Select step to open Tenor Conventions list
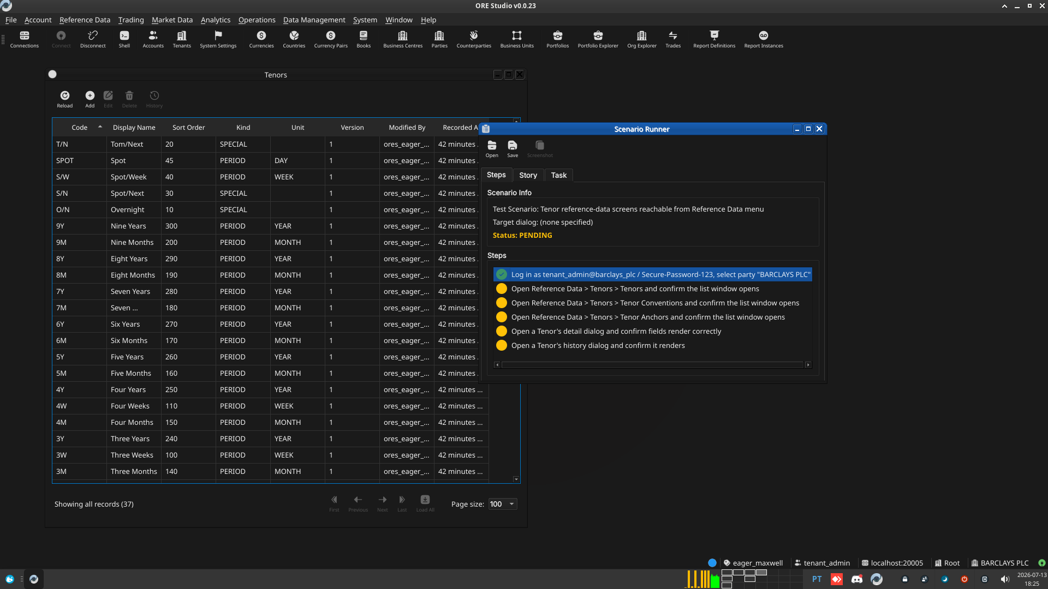The height and width of the screenshot is (589, 1048). 652,303
